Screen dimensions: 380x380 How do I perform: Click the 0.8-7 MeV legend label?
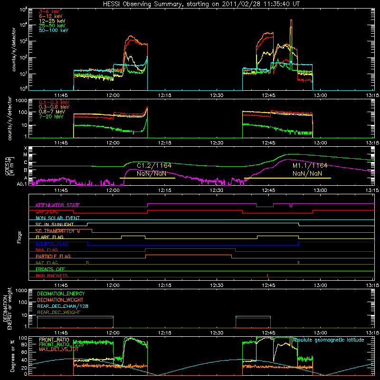pos(52,112)
